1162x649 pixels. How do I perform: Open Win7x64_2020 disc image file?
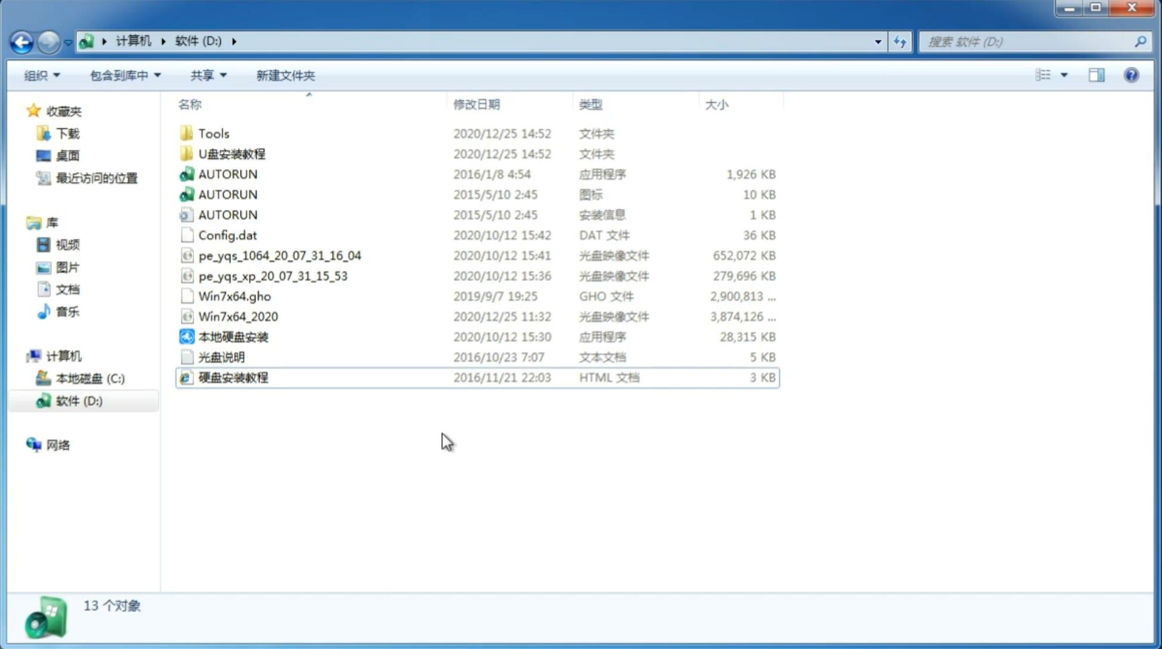[x=238, y=317]
